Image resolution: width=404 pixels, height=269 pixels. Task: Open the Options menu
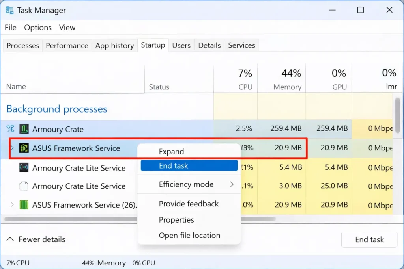38,28
